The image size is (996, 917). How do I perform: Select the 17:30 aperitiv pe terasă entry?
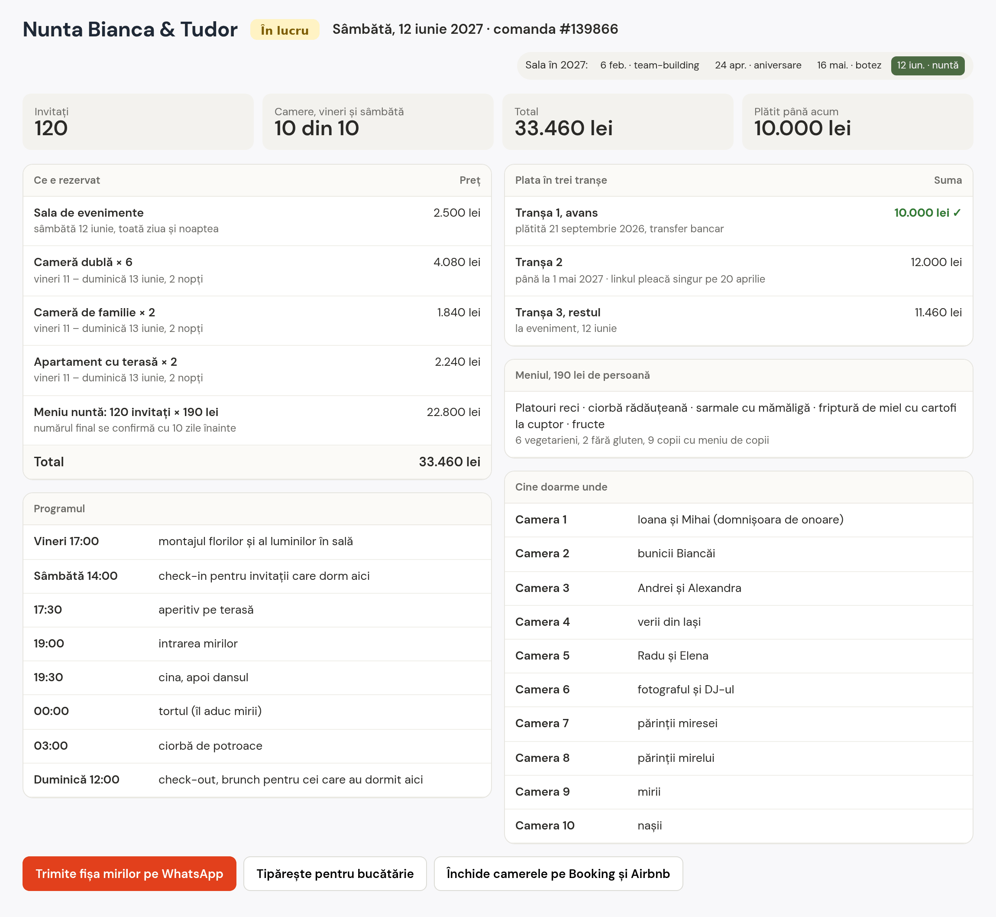coord(257,610)
